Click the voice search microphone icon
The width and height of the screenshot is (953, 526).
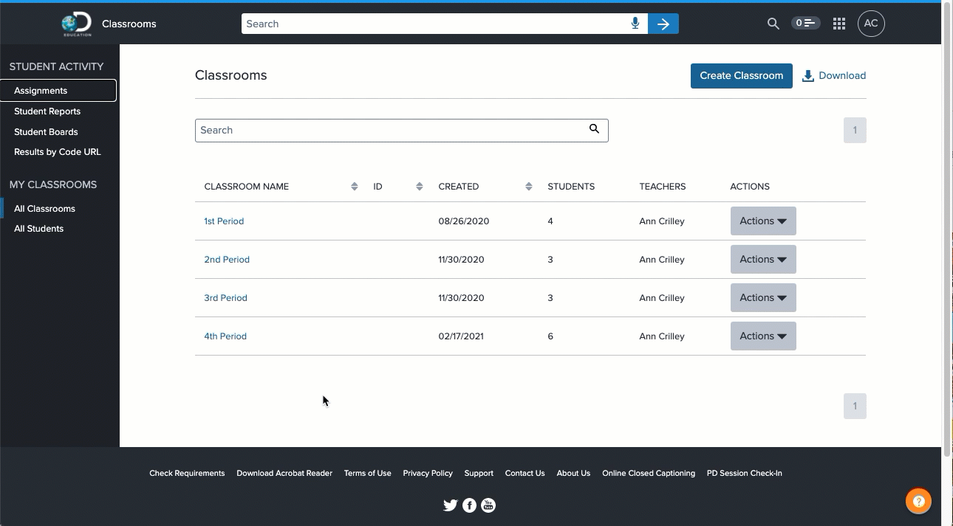point(635,24)
